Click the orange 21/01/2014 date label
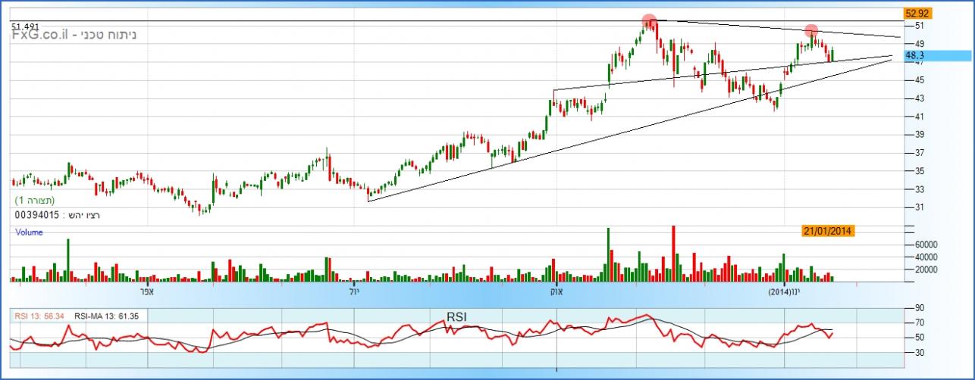Screen dimensions: 975x380 [828, 231]
